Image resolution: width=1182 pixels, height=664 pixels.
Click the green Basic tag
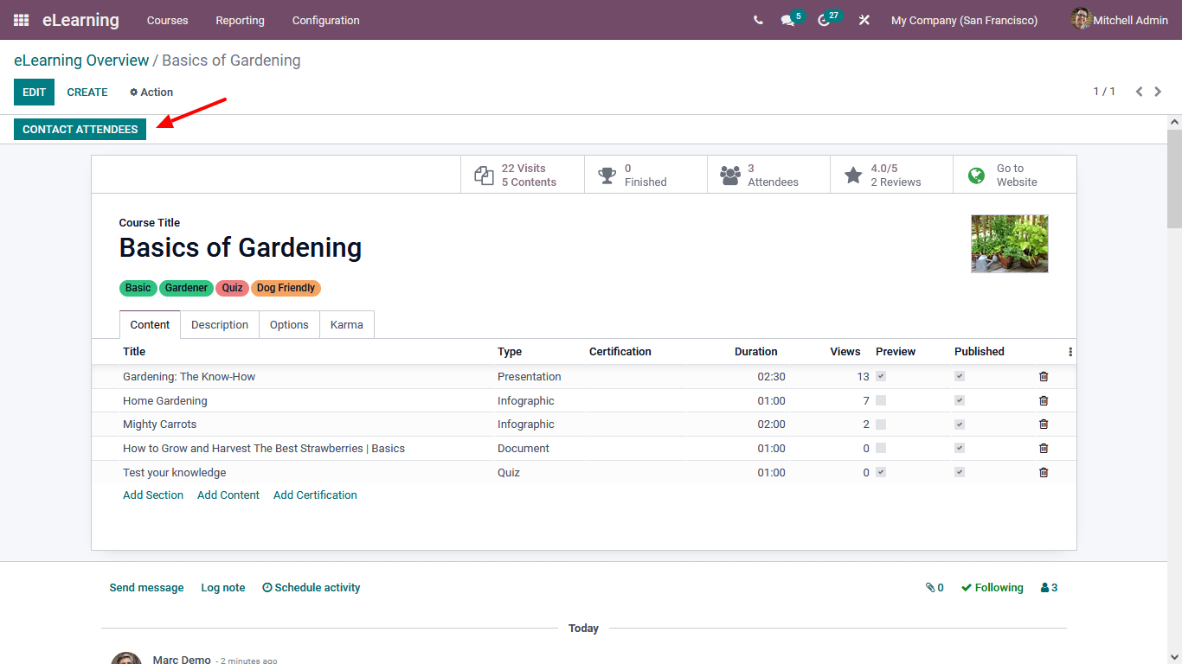pyautogui.click(x=138, y=288)
